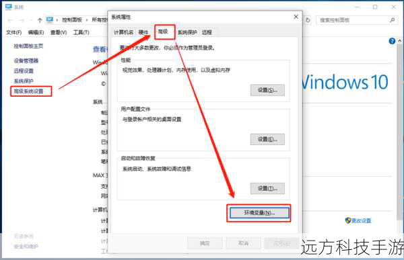Image resolution: width=404 pixels, height=260 pixels.
Task: Switch to the 远程 tab
Action: 207,32
